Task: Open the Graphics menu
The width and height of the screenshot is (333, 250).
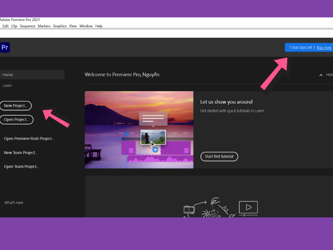Action: pos(60,26)
